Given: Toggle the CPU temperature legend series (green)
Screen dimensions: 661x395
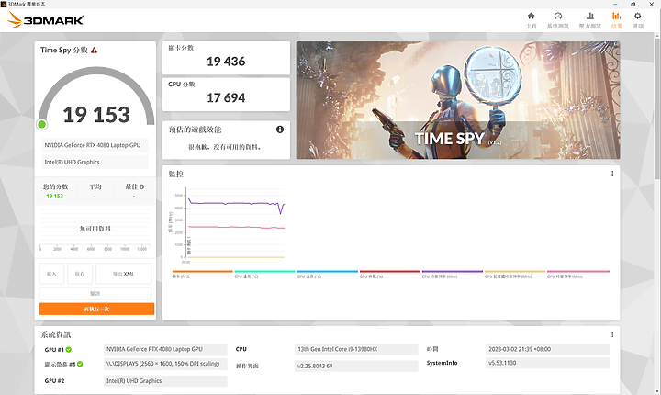Looking at the screenshot, I should pos(264,275).
